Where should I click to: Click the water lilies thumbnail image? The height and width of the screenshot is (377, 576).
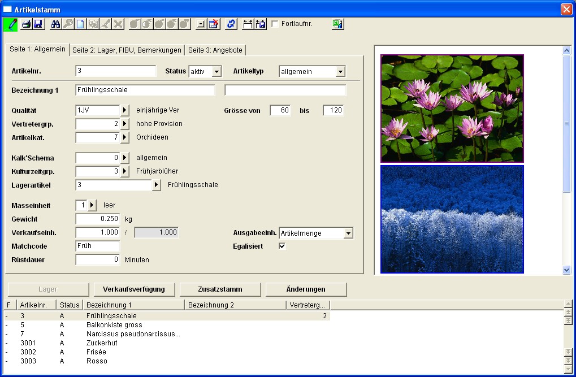tap(452, 109)
